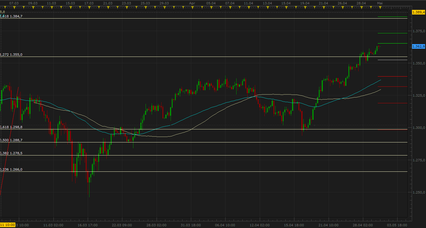Click the 0,500 Fibonacci label 1.288,7
The width and height of the screenshot is (426, 228).
pos(15,140)
